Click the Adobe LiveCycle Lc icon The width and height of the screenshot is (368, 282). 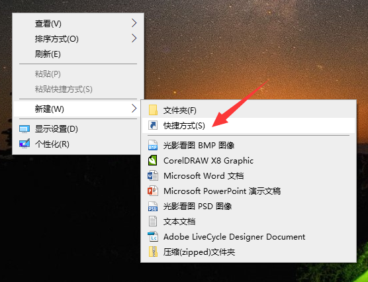coord(153,237)
